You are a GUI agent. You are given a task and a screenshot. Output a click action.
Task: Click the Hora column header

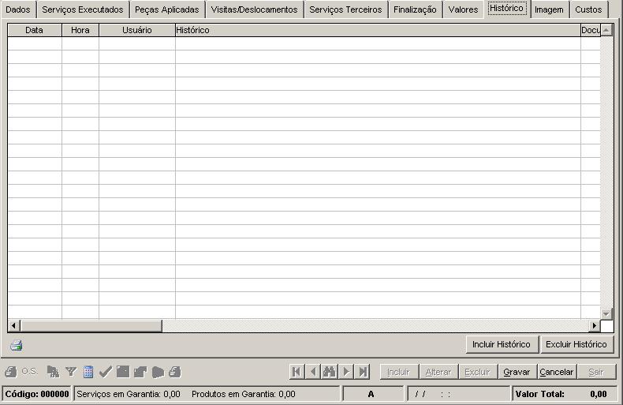80,30
